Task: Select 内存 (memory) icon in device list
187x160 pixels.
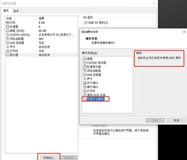Action: tap(8, 23)
